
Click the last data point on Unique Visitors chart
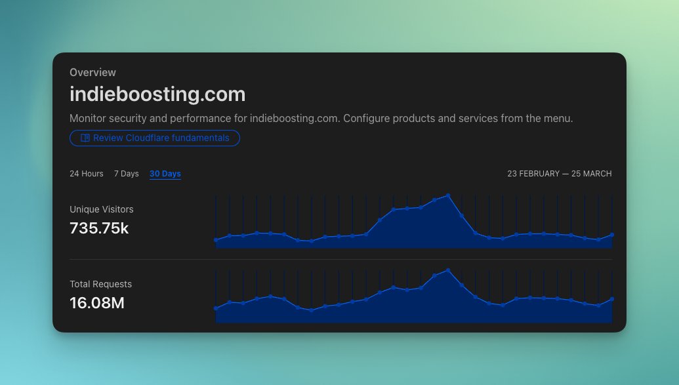point(612,235)
